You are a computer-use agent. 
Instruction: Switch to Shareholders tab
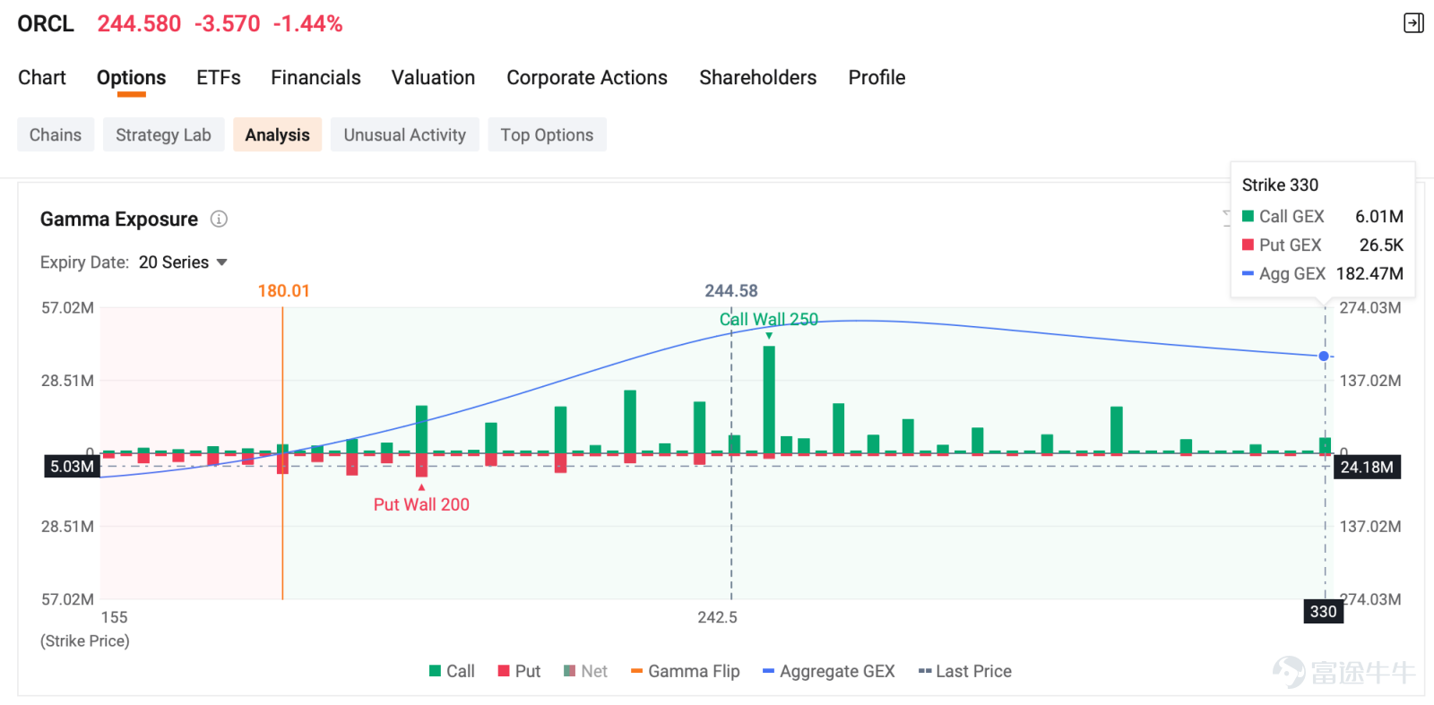pyautogui.click(x=758, y=78)
